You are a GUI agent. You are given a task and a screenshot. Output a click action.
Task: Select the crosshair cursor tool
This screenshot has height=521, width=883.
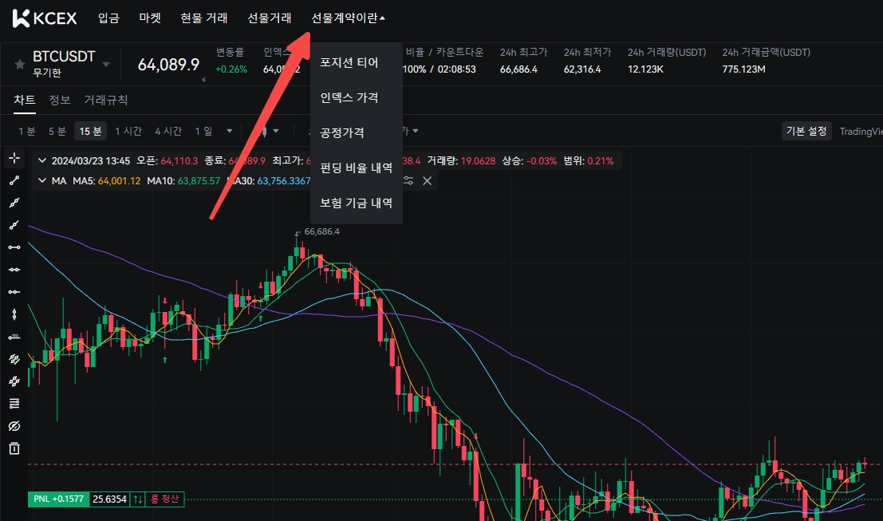click(x=14, y=158)
